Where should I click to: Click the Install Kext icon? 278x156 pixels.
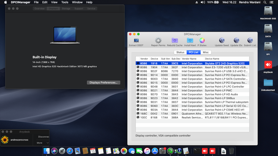tap(190, 40)
